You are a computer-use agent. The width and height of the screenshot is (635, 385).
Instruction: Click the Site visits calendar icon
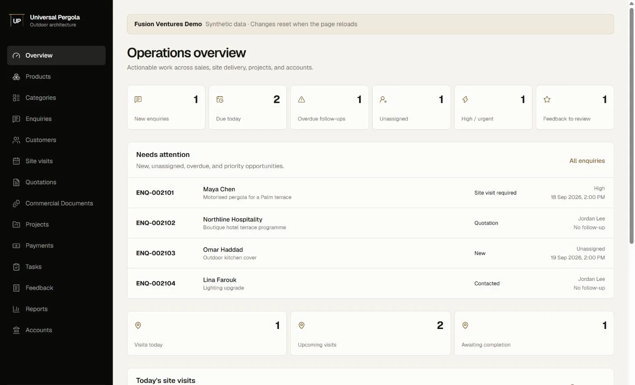[x=16, y=161]
